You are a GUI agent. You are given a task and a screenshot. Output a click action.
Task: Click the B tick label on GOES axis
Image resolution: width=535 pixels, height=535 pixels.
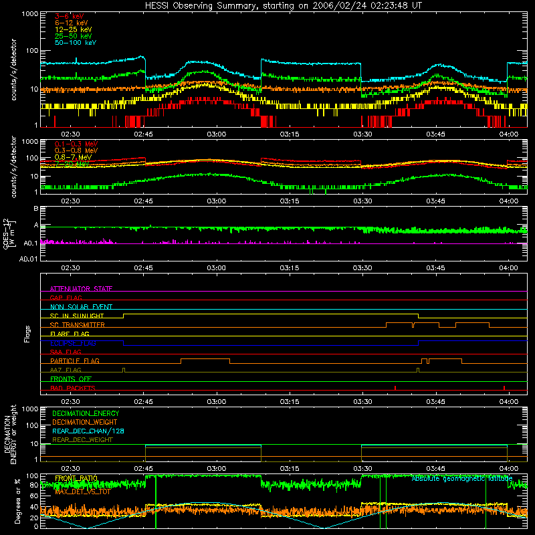point(36,209)
